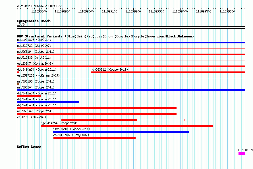Click the esv8108 (Ahn2009) thick red segment
The width and height of the screenshot is (253, 169).
click(99, 120)
